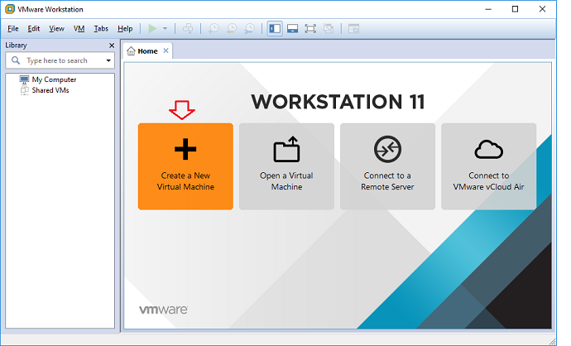Click the Power On play icon
571x346 pixels.
point(152,28)
